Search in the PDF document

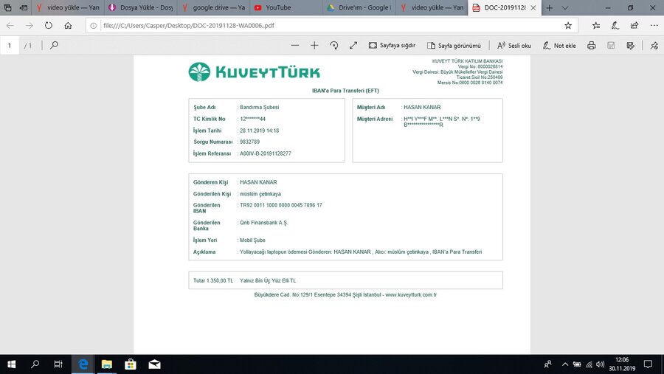point(54,45)
